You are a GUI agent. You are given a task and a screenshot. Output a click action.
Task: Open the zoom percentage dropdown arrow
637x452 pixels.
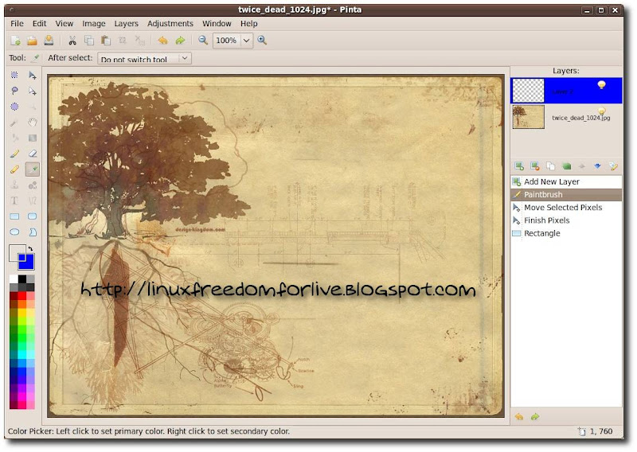pyautogui.click(x=246, y=41)
